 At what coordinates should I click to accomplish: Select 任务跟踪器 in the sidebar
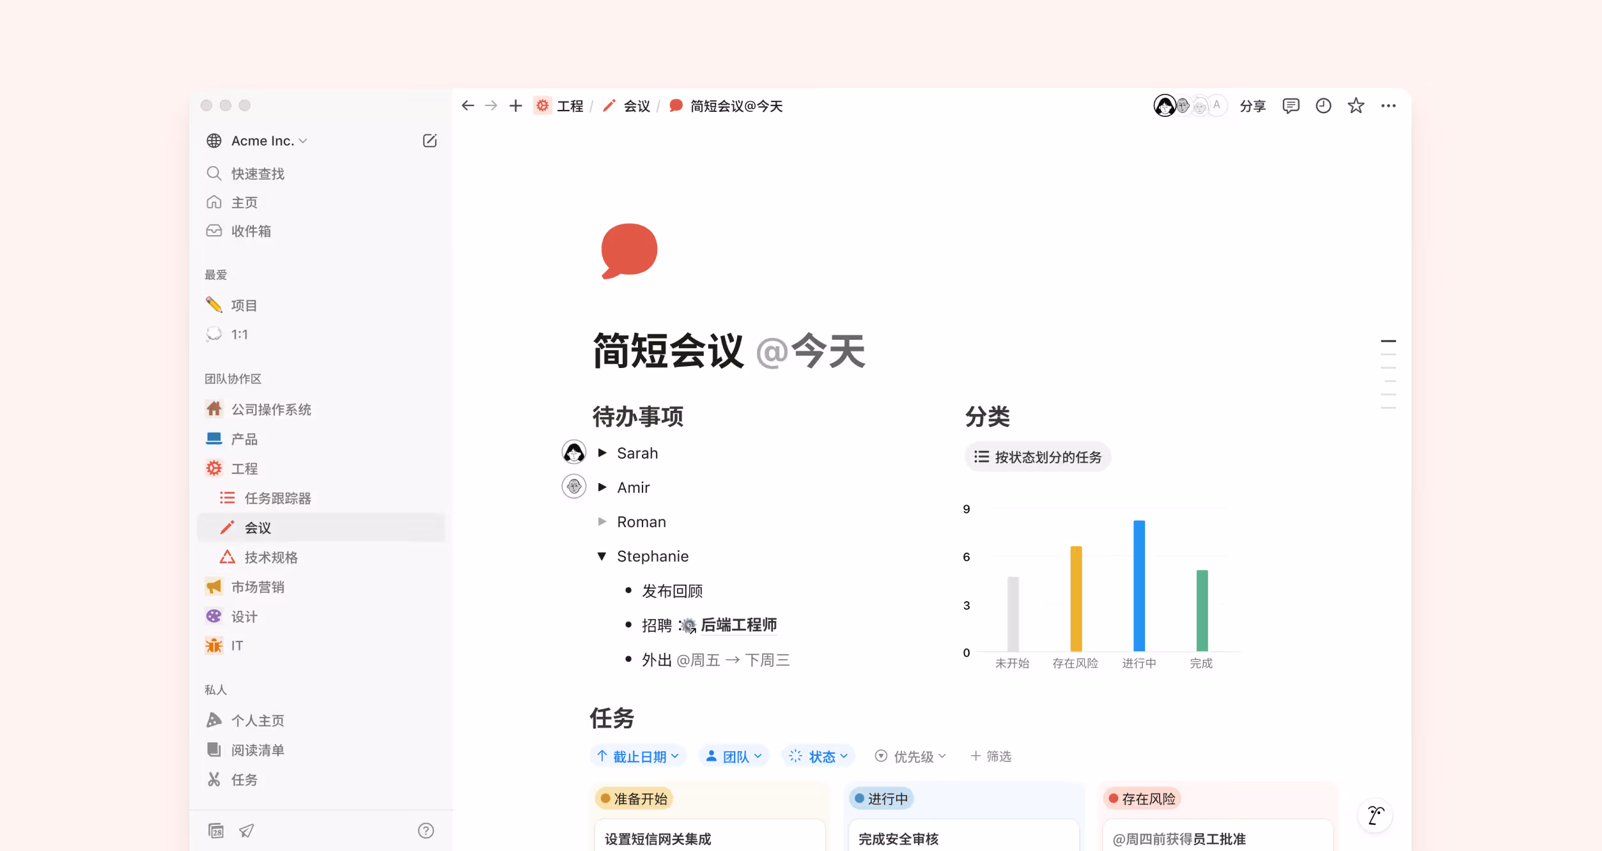(277, 498)
